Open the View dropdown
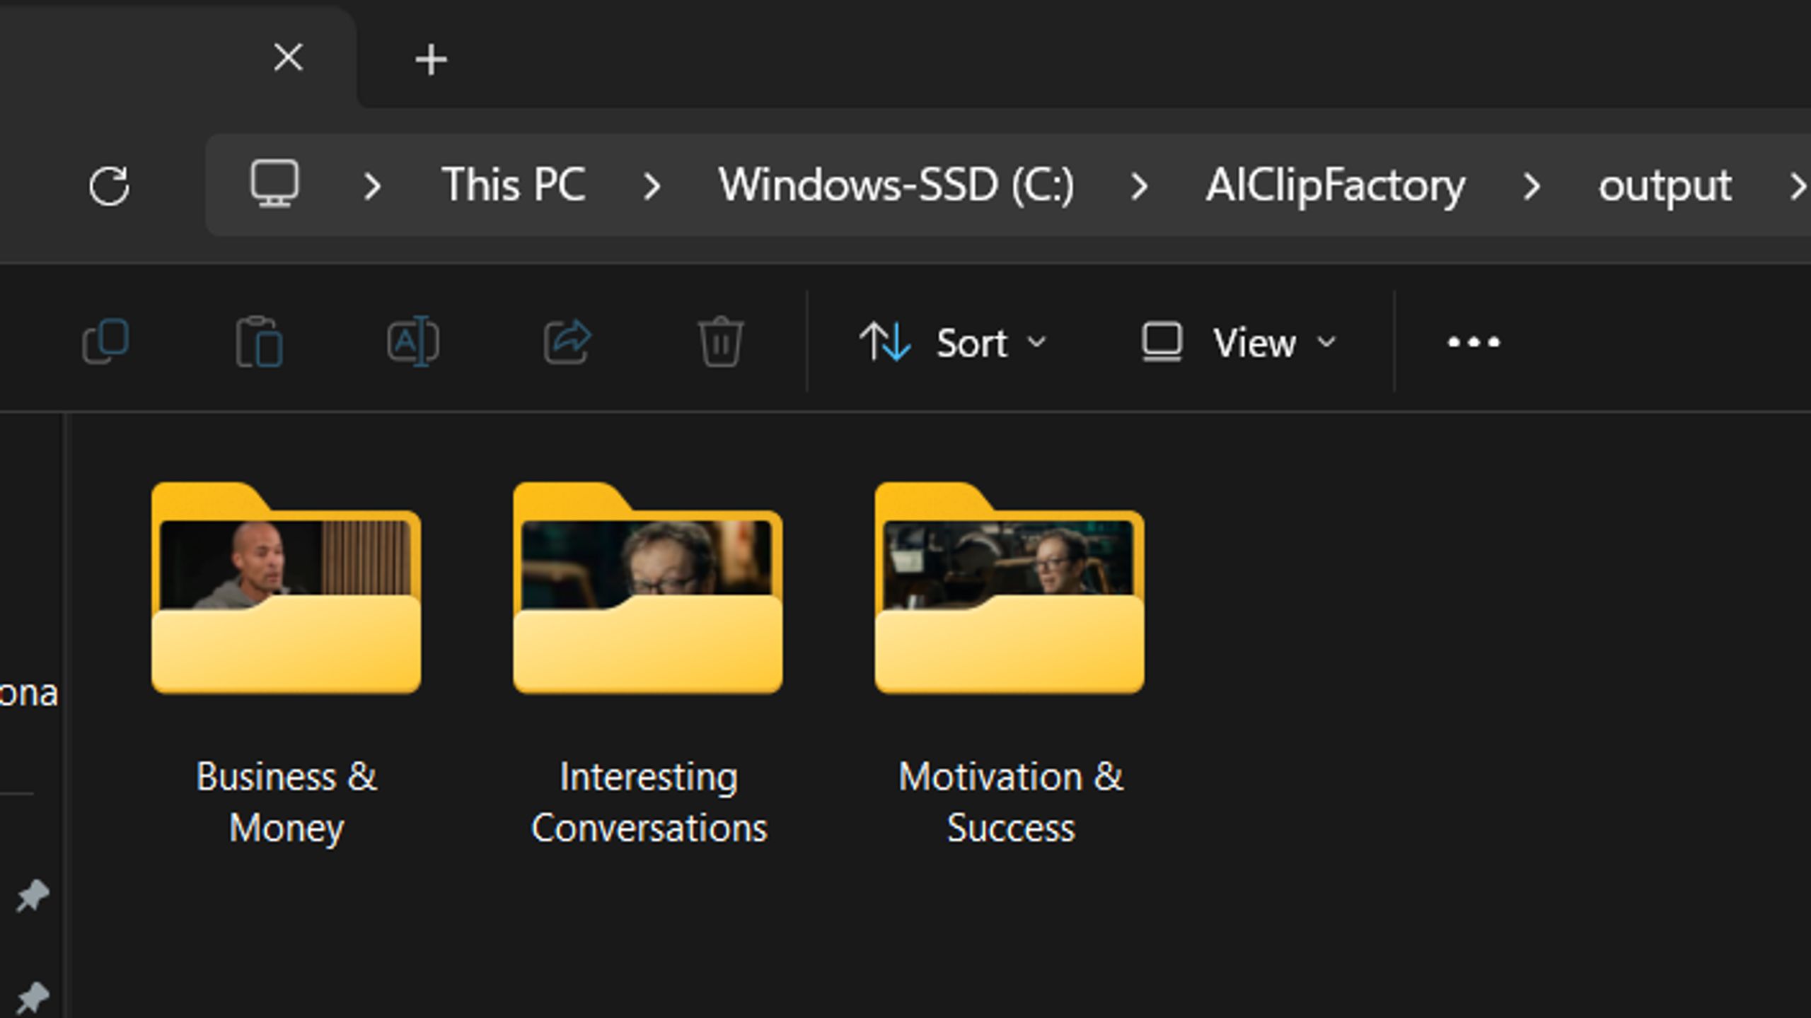 pos(1239,342)
